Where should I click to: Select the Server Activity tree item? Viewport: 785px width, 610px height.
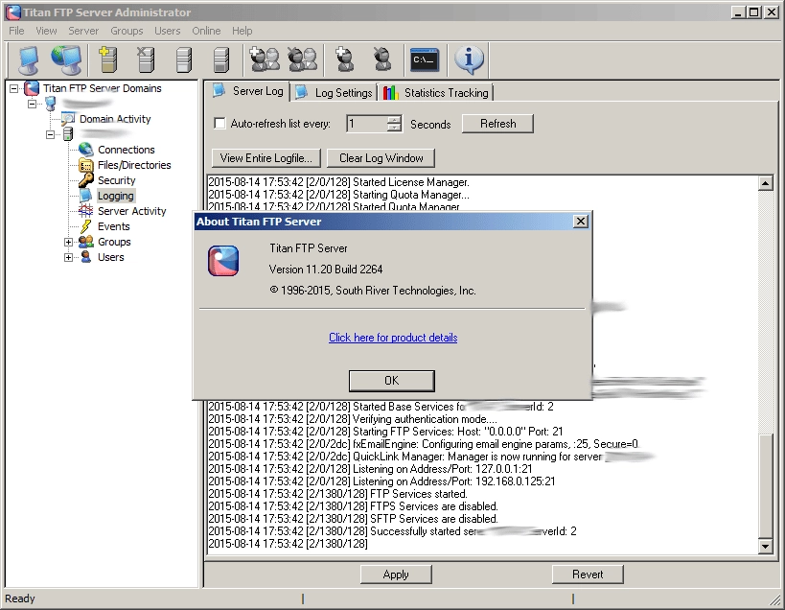131,211
